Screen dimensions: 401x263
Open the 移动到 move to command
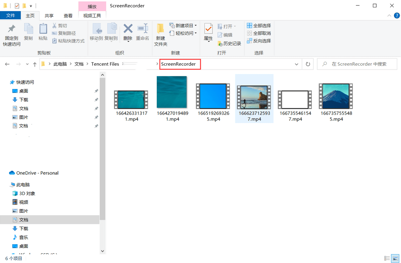[x=96, y=32]
